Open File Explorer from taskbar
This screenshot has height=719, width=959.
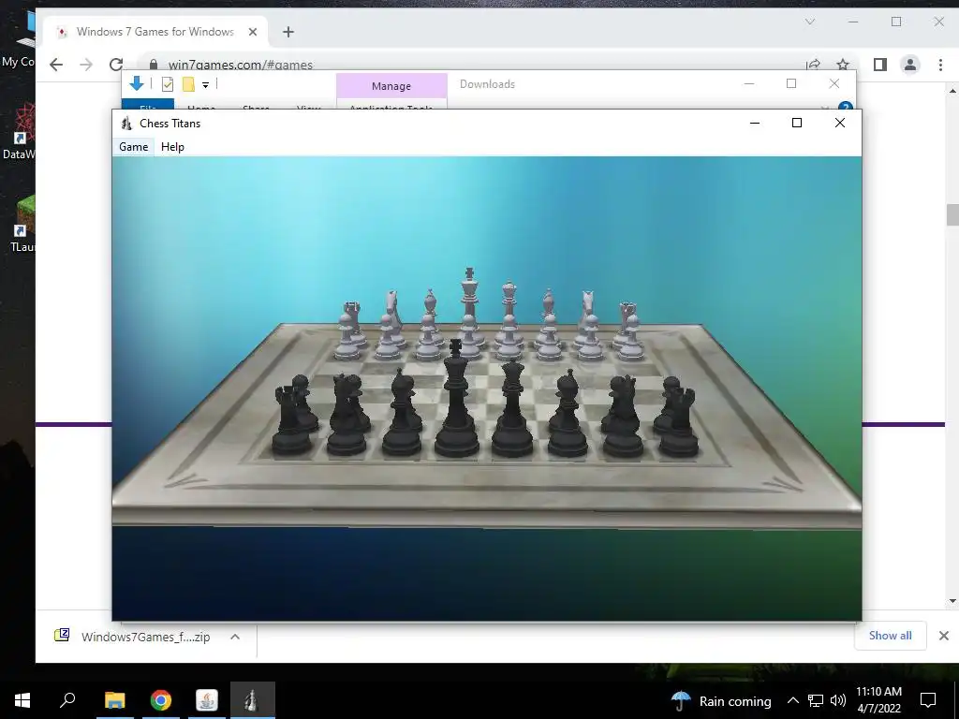point(114,700)
